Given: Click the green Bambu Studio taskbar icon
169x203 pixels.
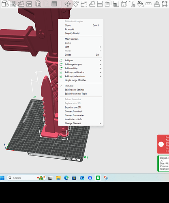Looking at the screenshot, I should (x=98, y=178).
